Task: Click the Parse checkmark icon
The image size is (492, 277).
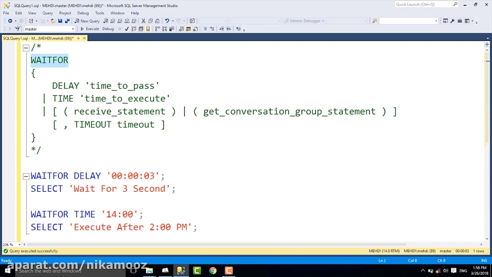Action: click(x=126, y=29)
